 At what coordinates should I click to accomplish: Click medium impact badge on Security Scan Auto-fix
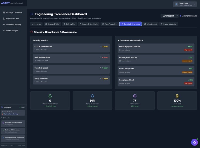187,61
